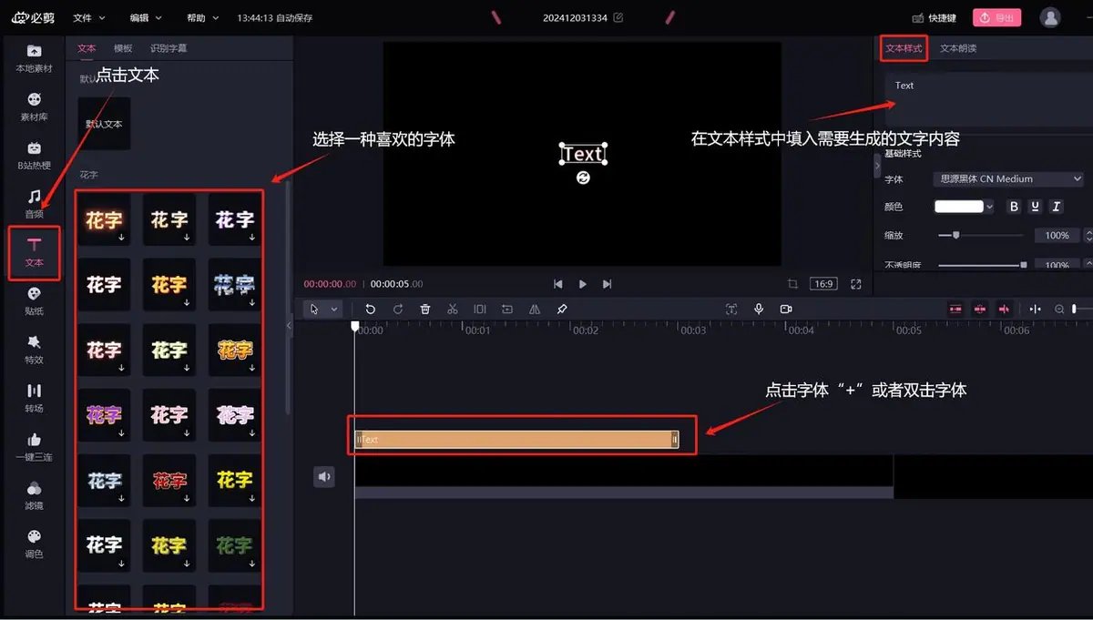Open the 音频 audio panel
Screen dimensions: 1093x620
tap(34, 203)
